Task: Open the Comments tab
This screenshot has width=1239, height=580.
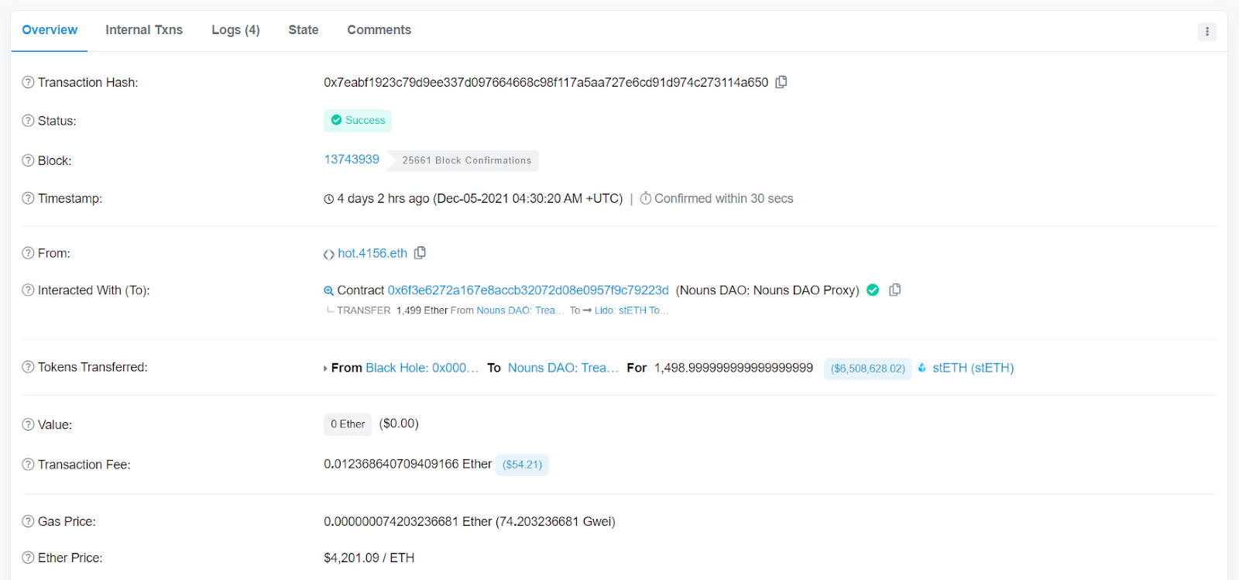Action: 379,30
